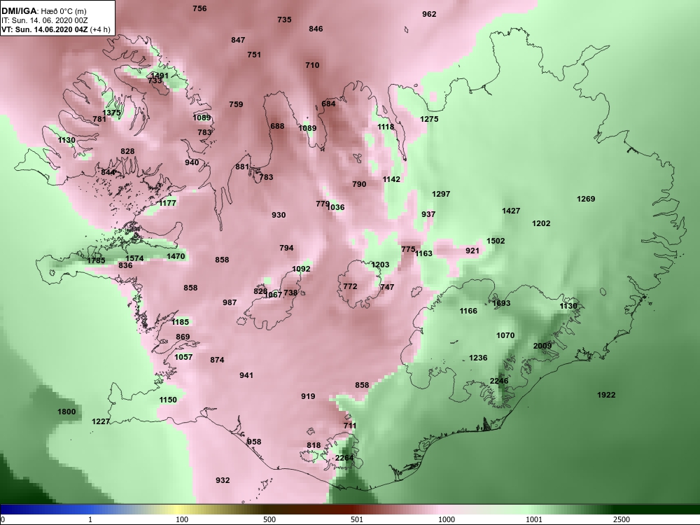Click the map value 1142
Image resolution: width=700 pixels, height=525 pixels.
click(x=391, y=179)
